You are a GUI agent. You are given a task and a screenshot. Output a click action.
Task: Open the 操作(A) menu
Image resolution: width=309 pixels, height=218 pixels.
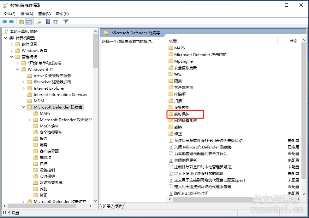(27, 14)
